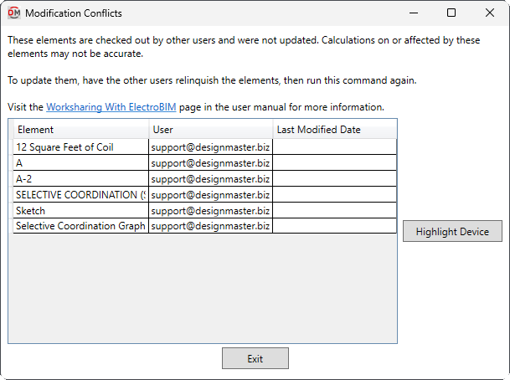Click the Highlight Device button

coord(452,231)
